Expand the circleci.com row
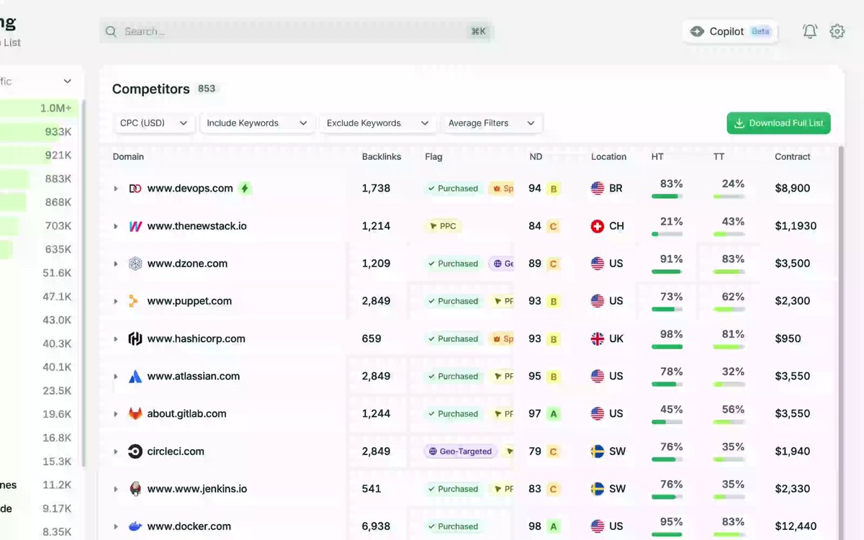 pos(116,451)
